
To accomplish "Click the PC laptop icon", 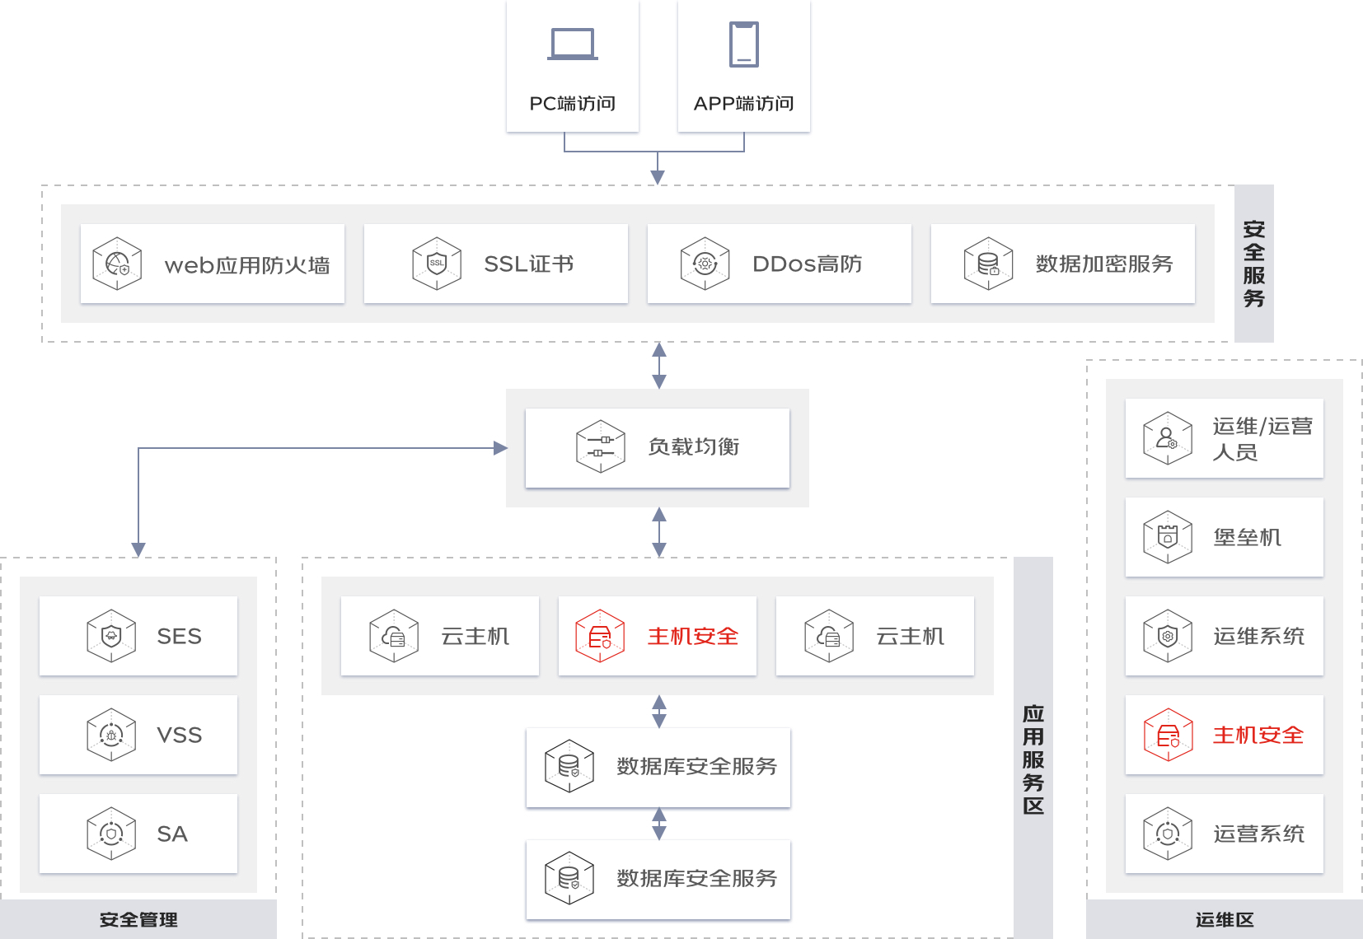I will (573, 44).
